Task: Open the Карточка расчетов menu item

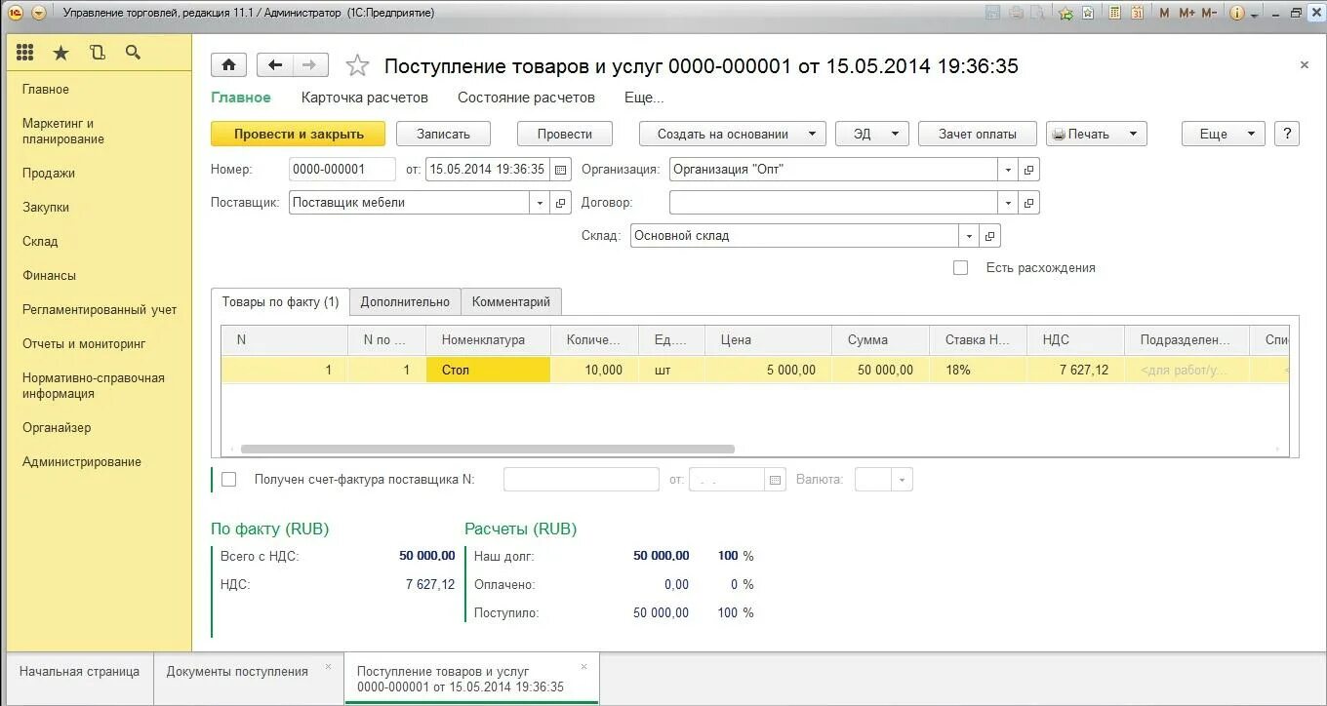Action: (x=365, y=97)
